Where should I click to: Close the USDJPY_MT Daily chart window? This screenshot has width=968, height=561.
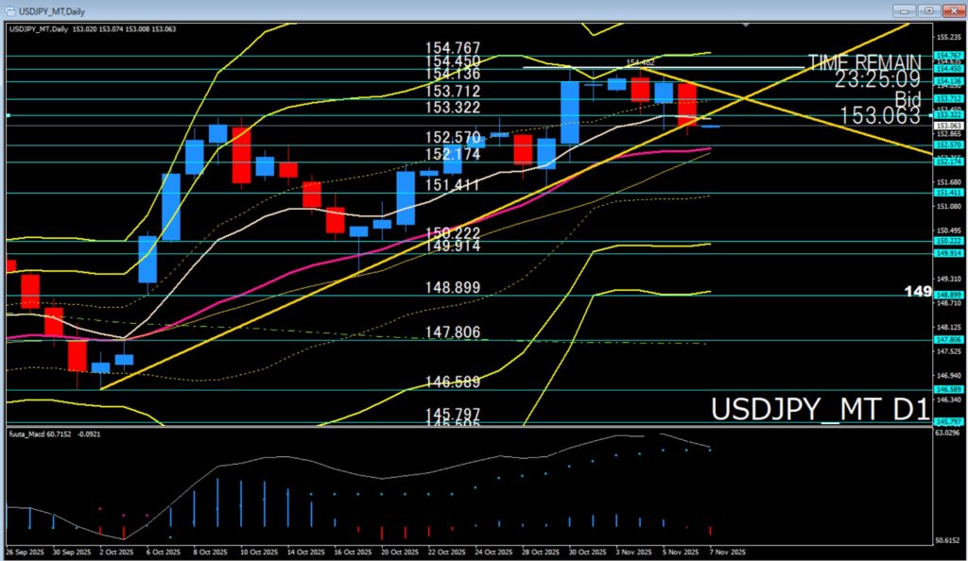coord(953,9)
